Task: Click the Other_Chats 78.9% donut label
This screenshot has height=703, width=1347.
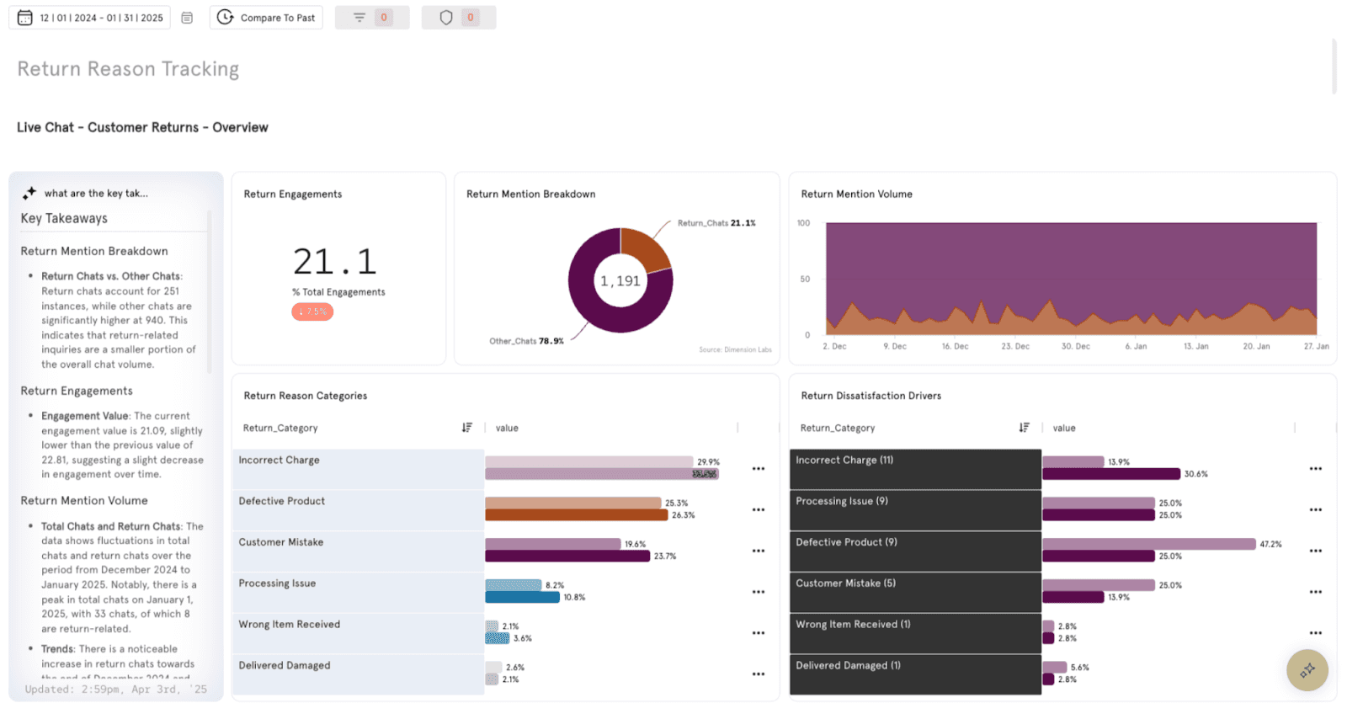Action: point(526,341)
